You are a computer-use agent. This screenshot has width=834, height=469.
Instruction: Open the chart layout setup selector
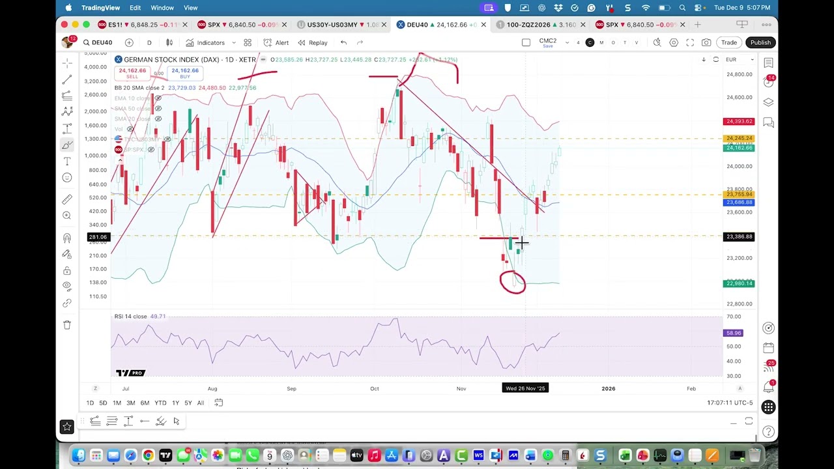(x=526, y=42)
